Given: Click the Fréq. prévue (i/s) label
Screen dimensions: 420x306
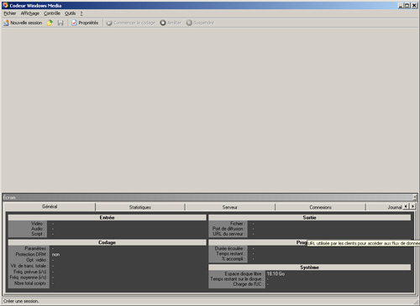Looking at the screenshot, I should click(x=30, y=272).
